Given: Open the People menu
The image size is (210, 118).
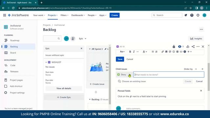Looking at the screenshot, I should pyautogui.click(x=92, y=15).
